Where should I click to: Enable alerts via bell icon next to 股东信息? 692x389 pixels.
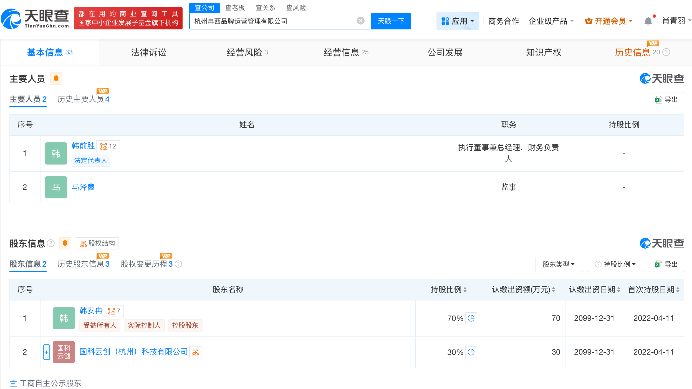(x=65, y=243)
